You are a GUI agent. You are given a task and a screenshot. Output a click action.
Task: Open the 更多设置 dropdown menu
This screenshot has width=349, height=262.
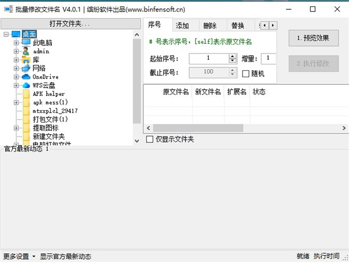(19, 256)
